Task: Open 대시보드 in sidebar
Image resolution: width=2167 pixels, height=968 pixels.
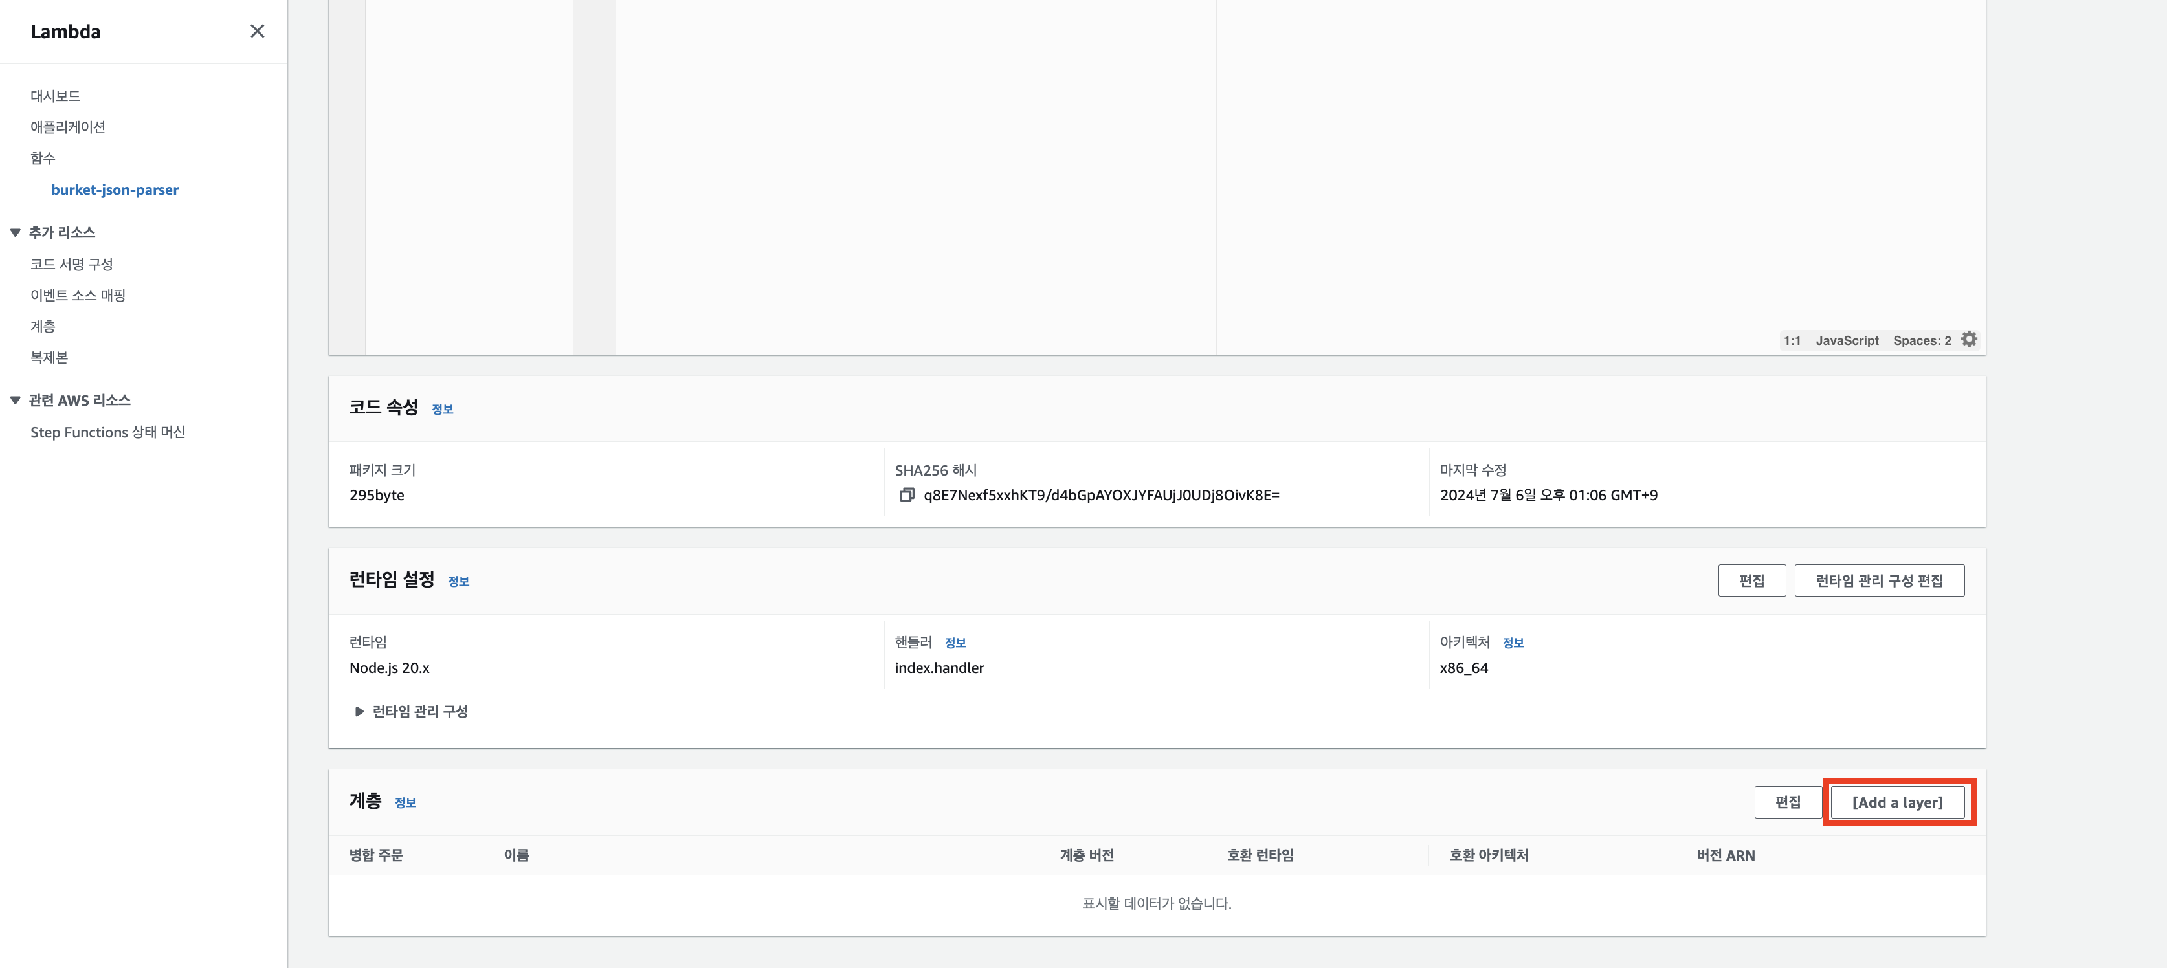Action: click(x=56, y=96)
